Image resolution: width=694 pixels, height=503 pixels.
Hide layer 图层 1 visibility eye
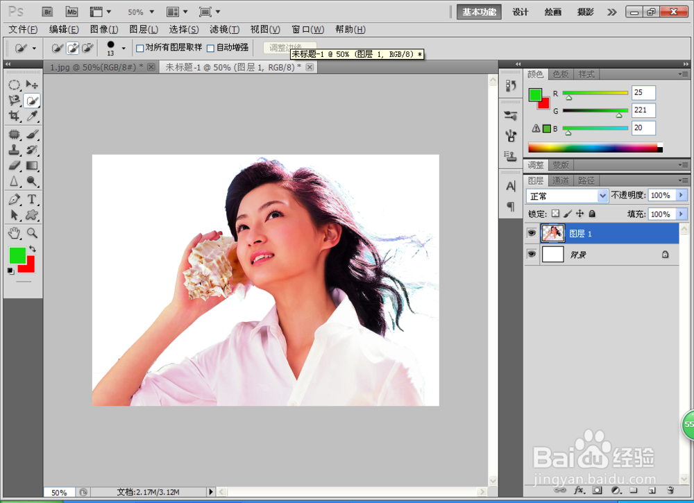pyautogui.click(x=532, y=233)
